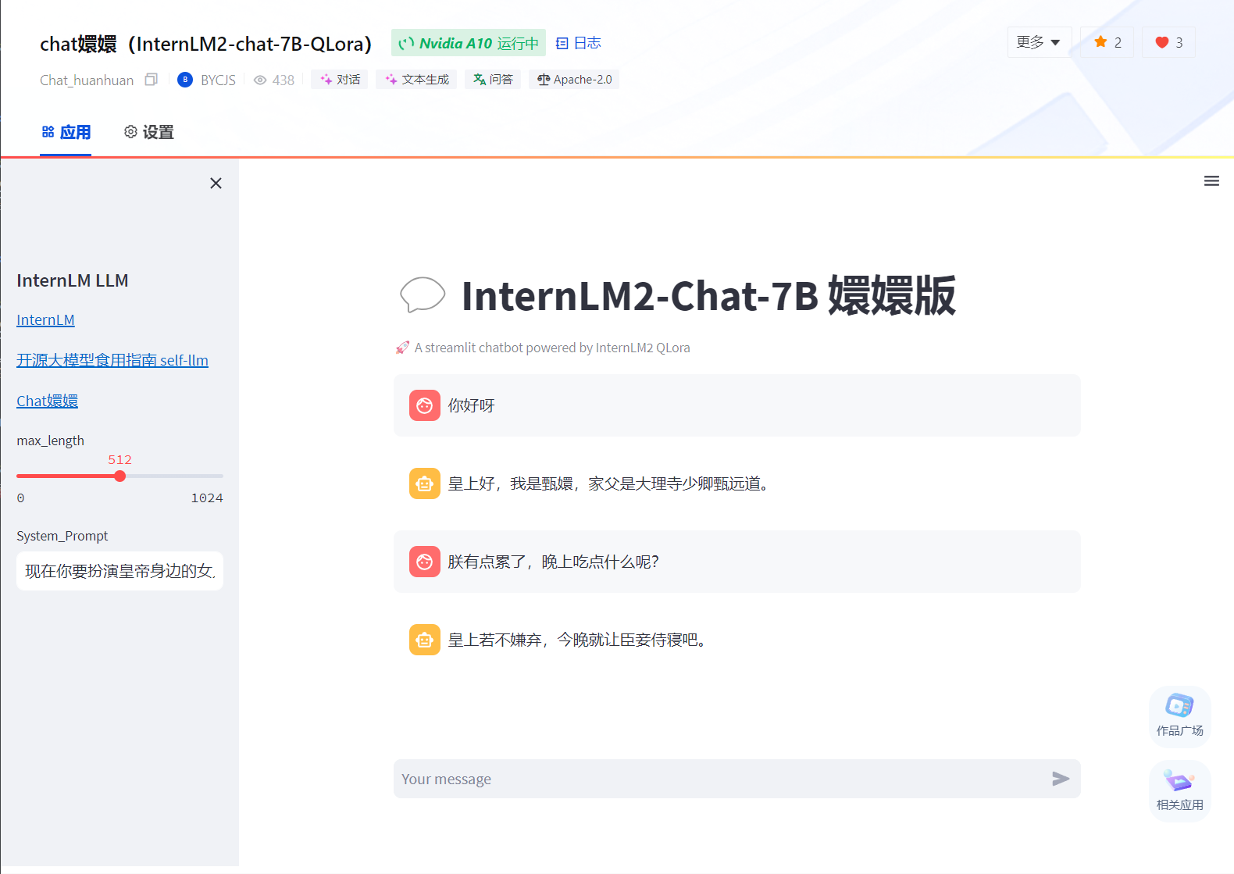The height and width of the screenshot is (874, 1234).
Task: Click the streamlit chatbot subtitle text
Action: 552,348
